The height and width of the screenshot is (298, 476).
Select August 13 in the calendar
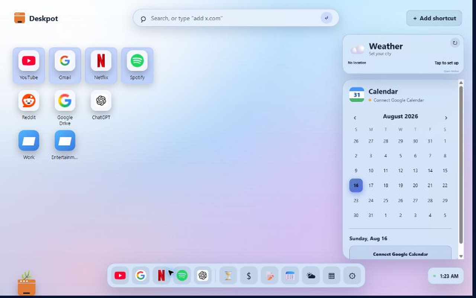[415, 171]
